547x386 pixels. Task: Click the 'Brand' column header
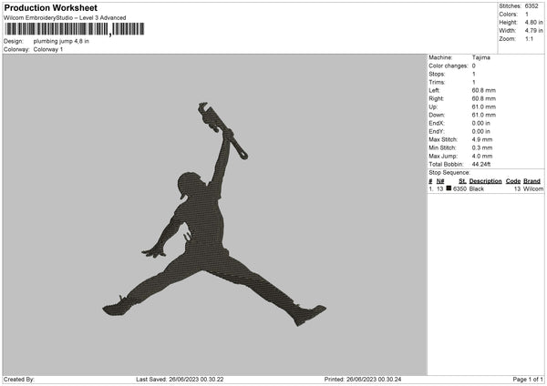coord(532,181)
